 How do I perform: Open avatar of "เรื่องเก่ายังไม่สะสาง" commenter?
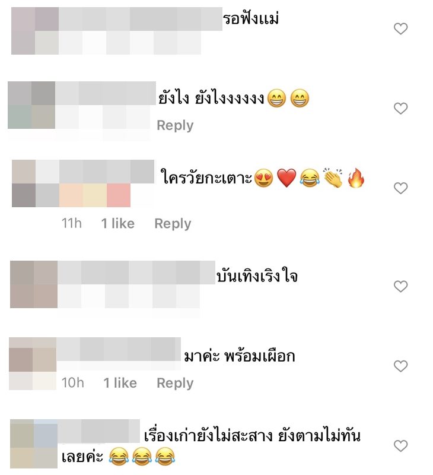point(34,444)
